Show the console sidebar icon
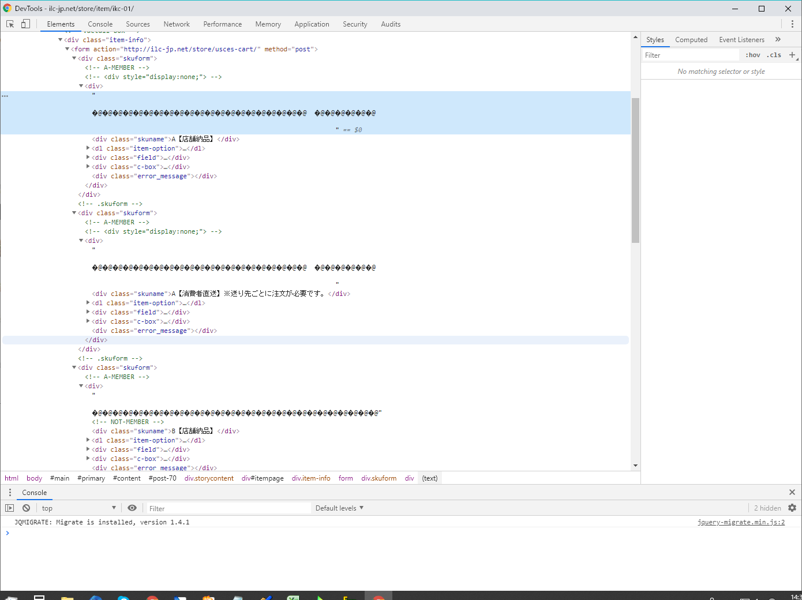This screenshot has height=600, width=802. [x=9, y=508]
